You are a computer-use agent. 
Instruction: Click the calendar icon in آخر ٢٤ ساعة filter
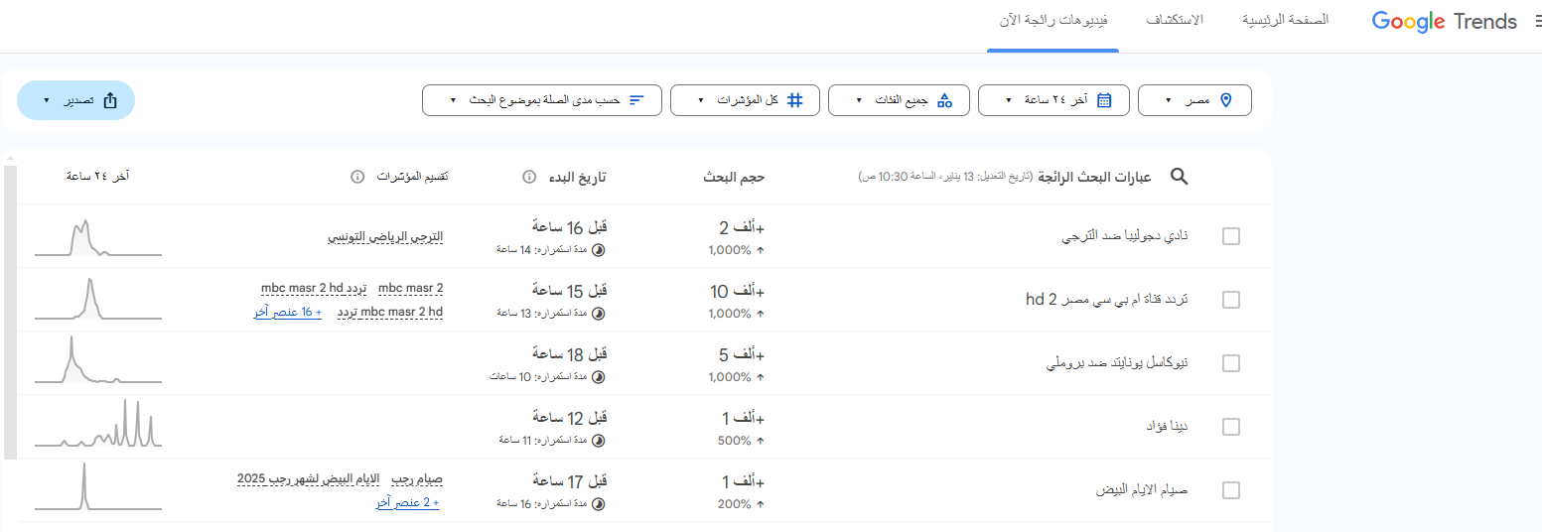click(x=1104, y=100)
